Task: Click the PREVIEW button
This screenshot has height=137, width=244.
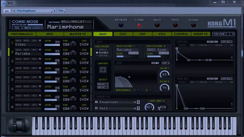Action: (220, 34)
